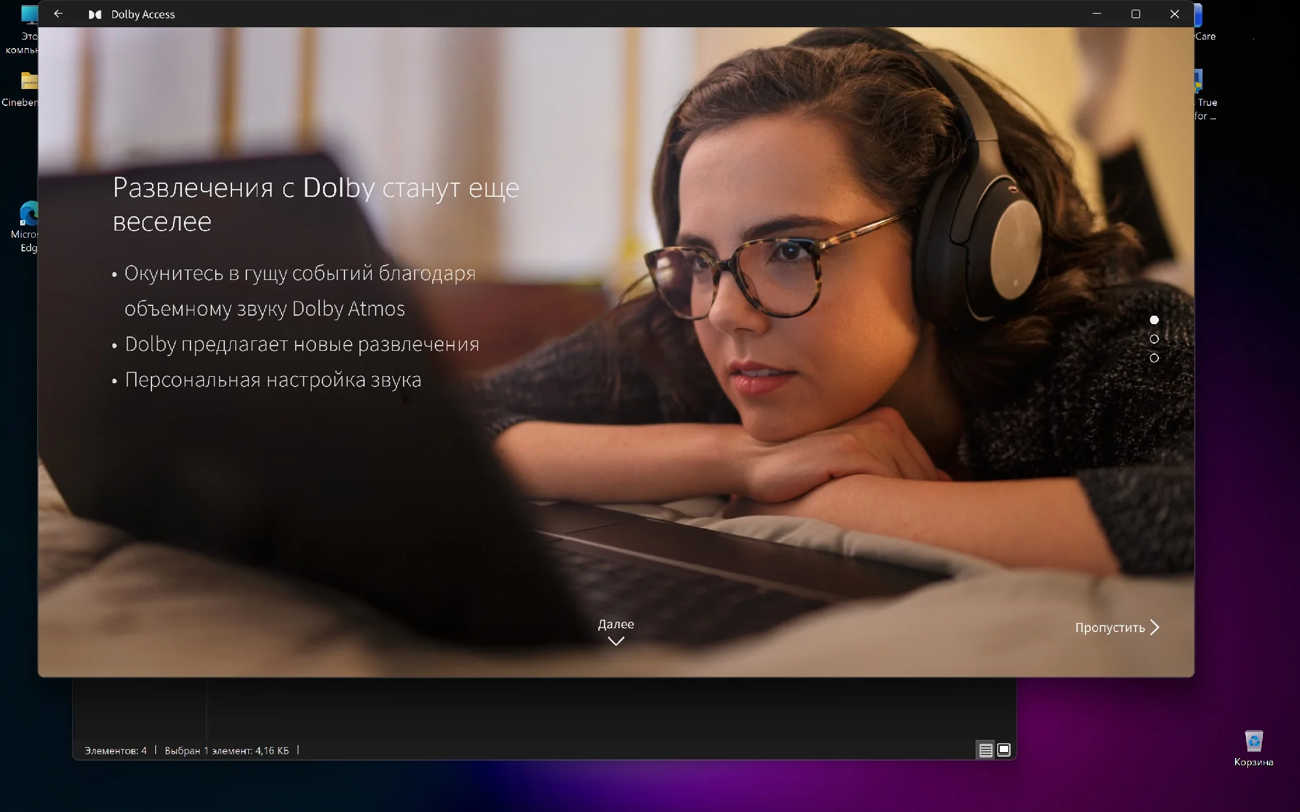Jump to the second page indicator dot

(1154, 339)
